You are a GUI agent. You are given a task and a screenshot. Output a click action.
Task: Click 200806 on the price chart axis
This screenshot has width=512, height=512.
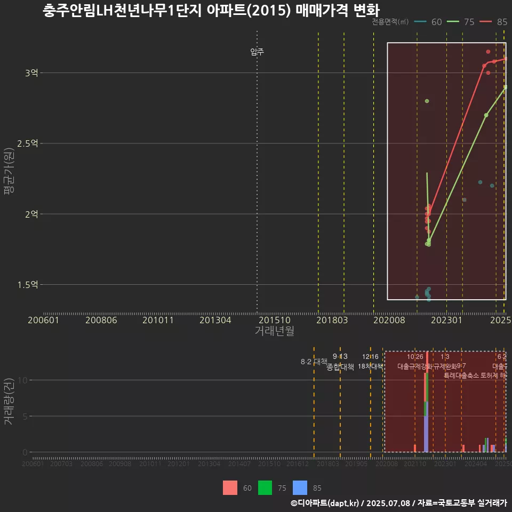pos(101,320)
